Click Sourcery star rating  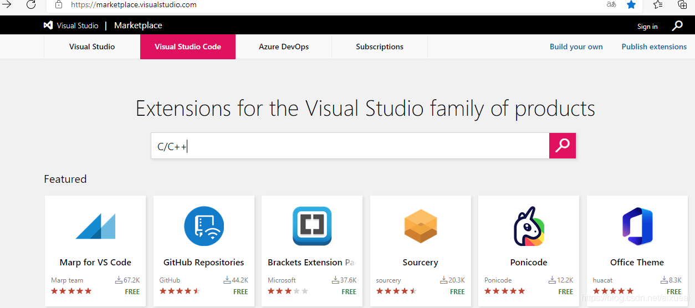396,291
